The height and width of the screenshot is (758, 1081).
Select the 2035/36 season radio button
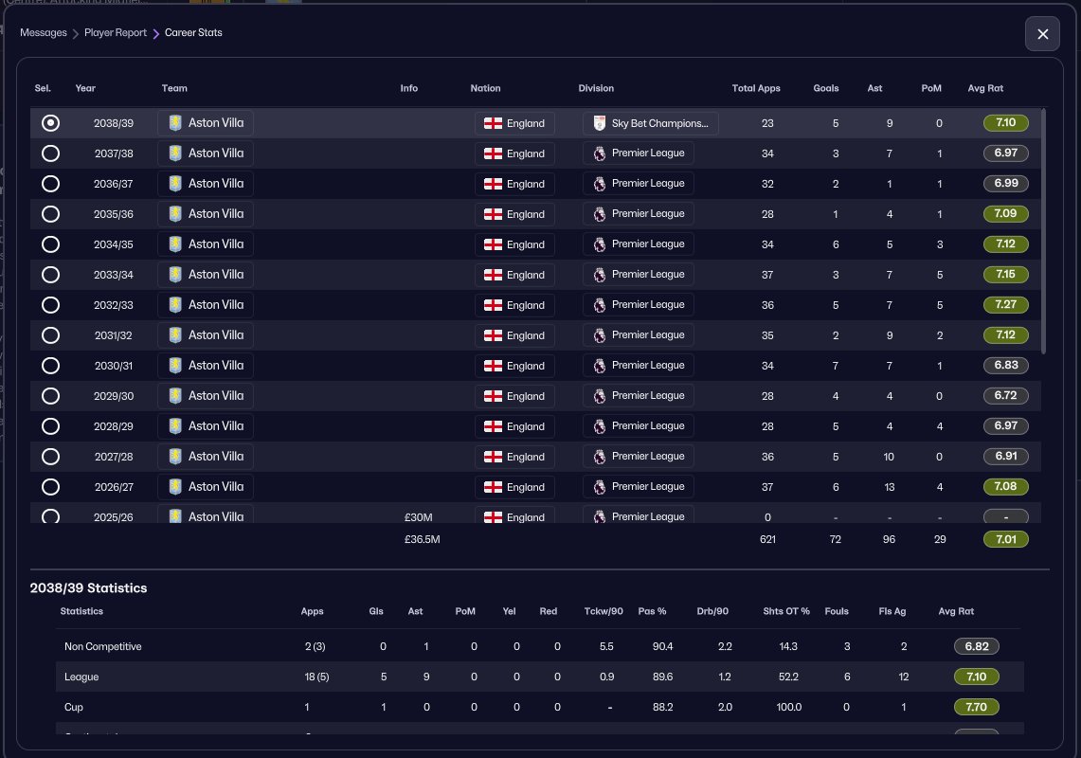[50, 214]
